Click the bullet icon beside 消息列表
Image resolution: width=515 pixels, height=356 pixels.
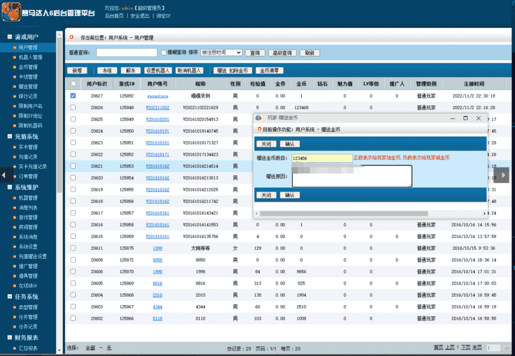tap(14, 208)
